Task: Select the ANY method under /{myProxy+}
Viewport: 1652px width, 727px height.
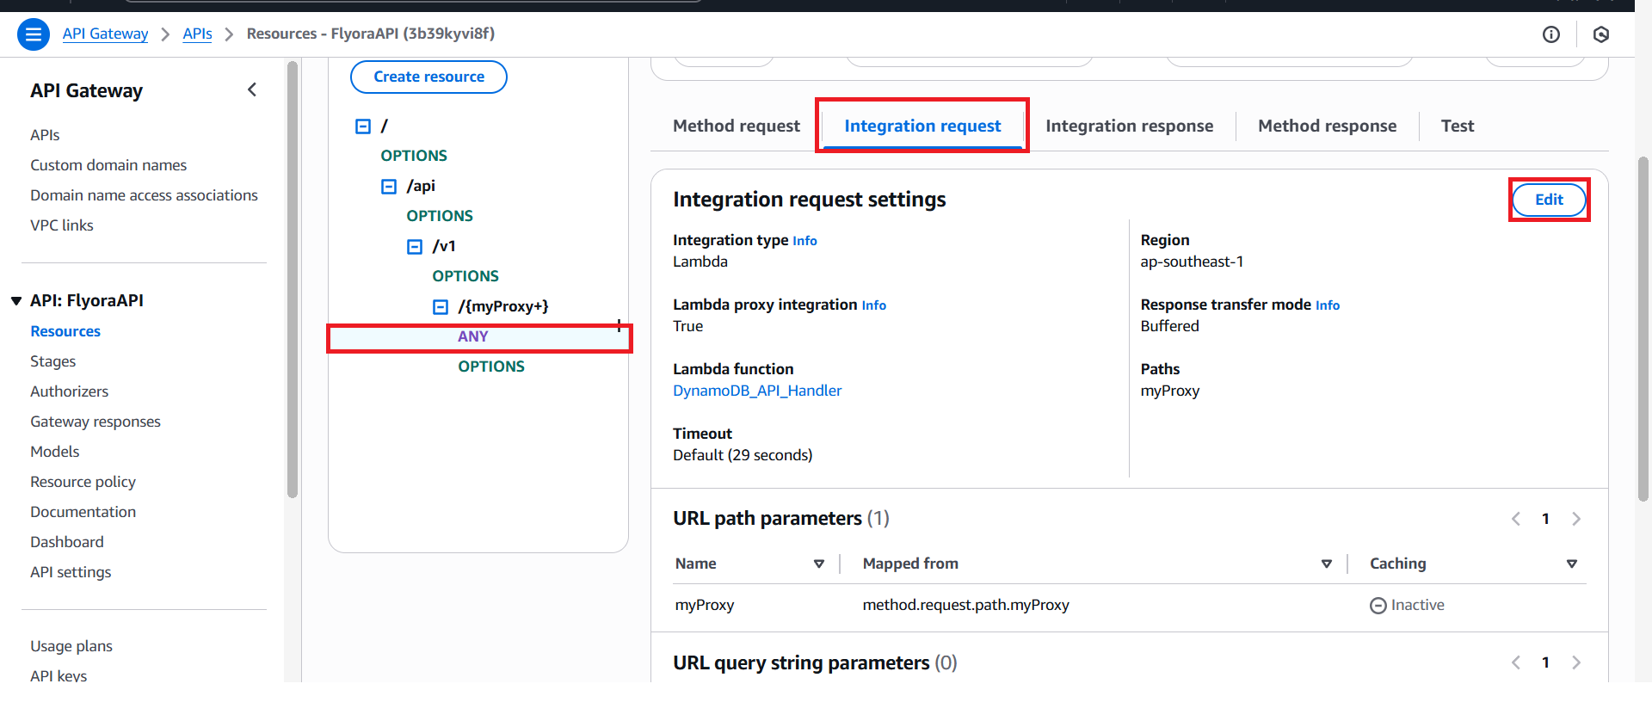Action: [473, 336]
